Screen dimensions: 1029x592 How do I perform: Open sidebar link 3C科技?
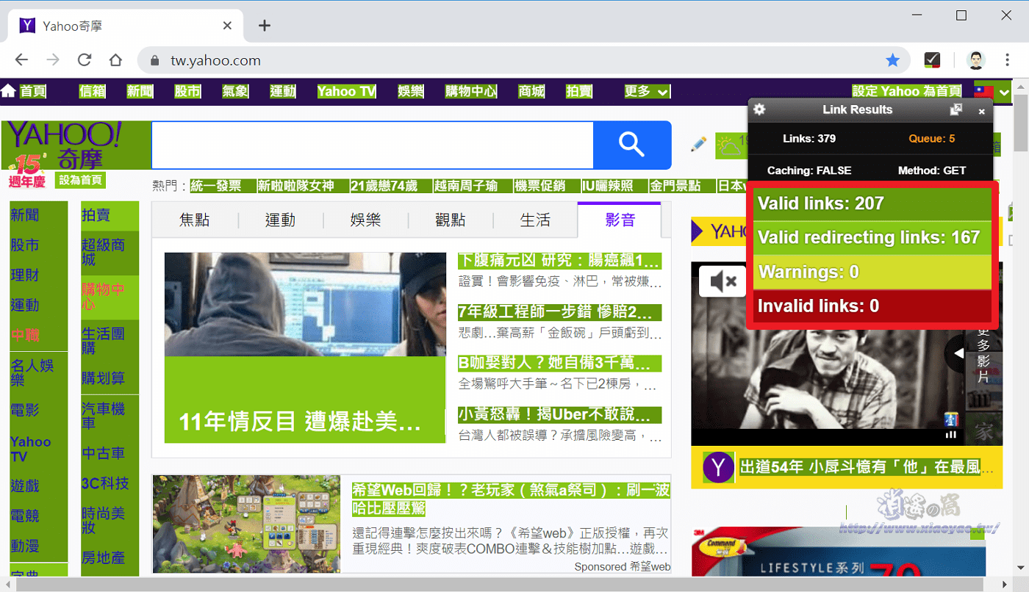[105, 483]
